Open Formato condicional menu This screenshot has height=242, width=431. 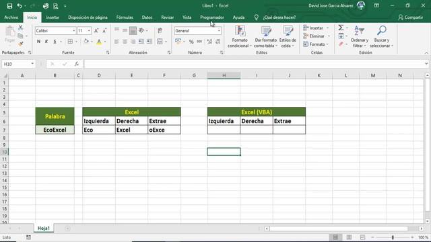point(240,37)
